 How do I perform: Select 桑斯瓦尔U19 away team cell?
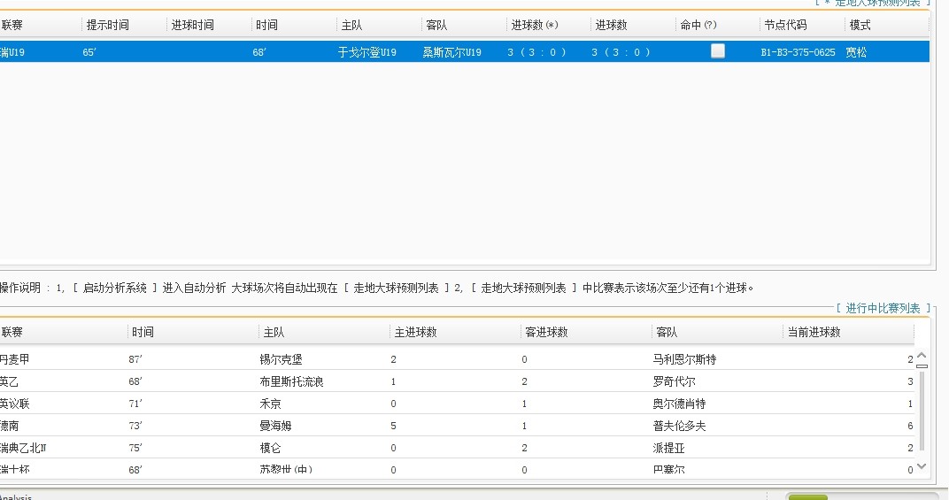[x=451, y=52]
